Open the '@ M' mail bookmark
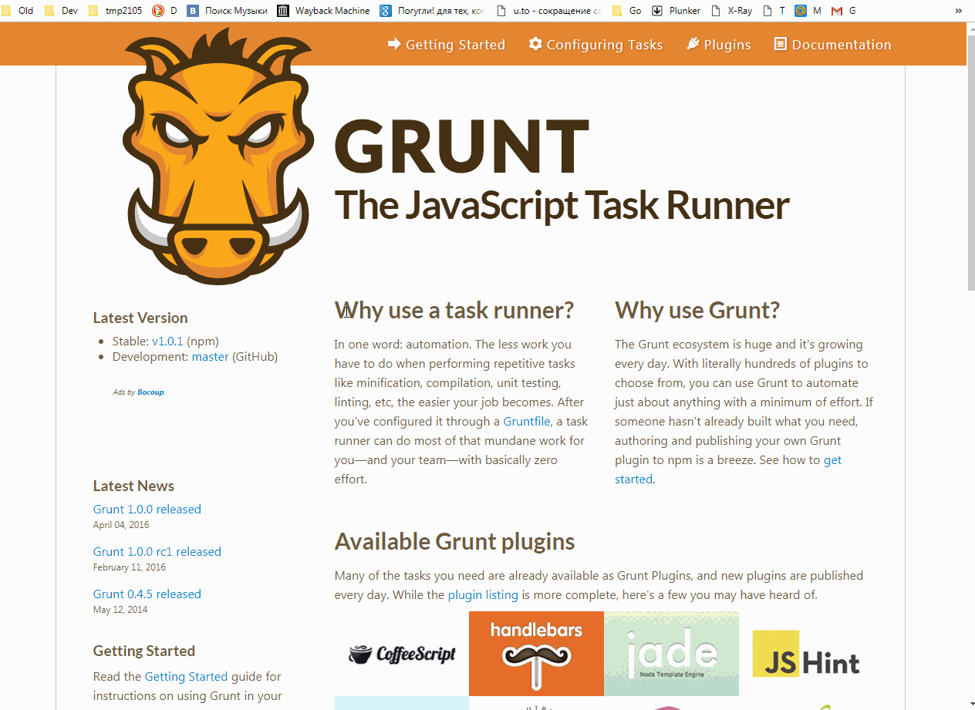The width and height of the screenshot is (975, 710). pos(808,11)
